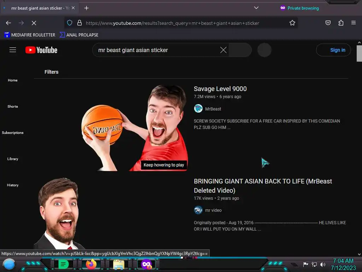Sign in to YouTube
The height and width of the screenshot is (272, 362).
tap(333, 50)
